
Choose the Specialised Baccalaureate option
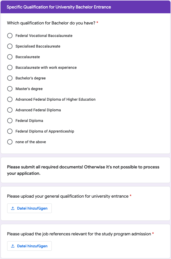(10, 46)
